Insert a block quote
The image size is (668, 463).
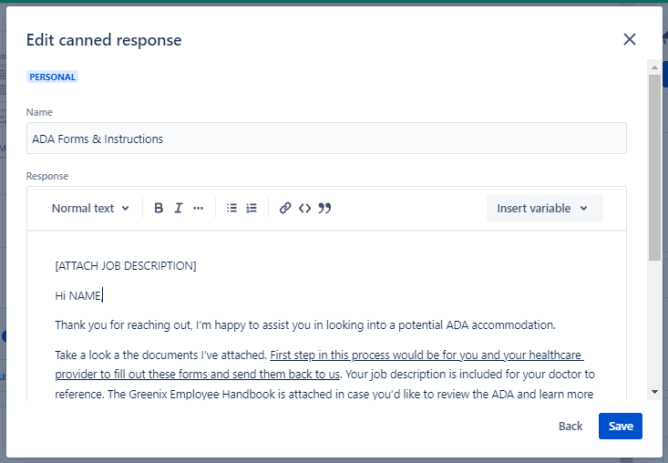click(324, 208)
